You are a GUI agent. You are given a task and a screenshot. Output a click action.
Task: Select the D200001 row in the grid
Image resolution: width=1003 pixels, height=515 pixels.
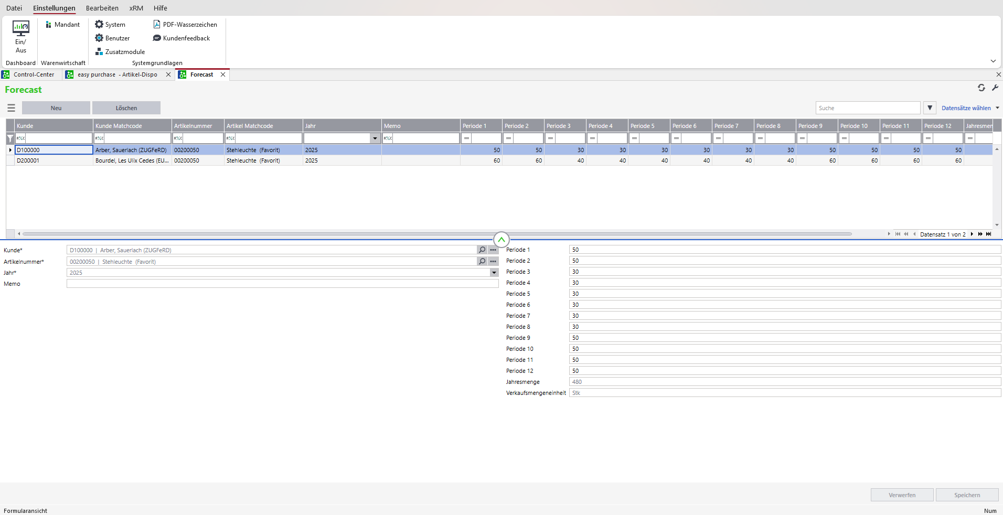(x=499, y=160)
